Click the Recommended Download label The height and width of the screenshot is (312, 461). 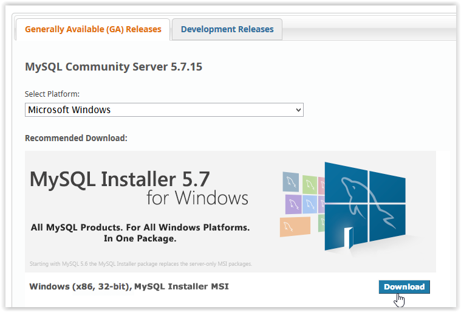pos(76,138)
